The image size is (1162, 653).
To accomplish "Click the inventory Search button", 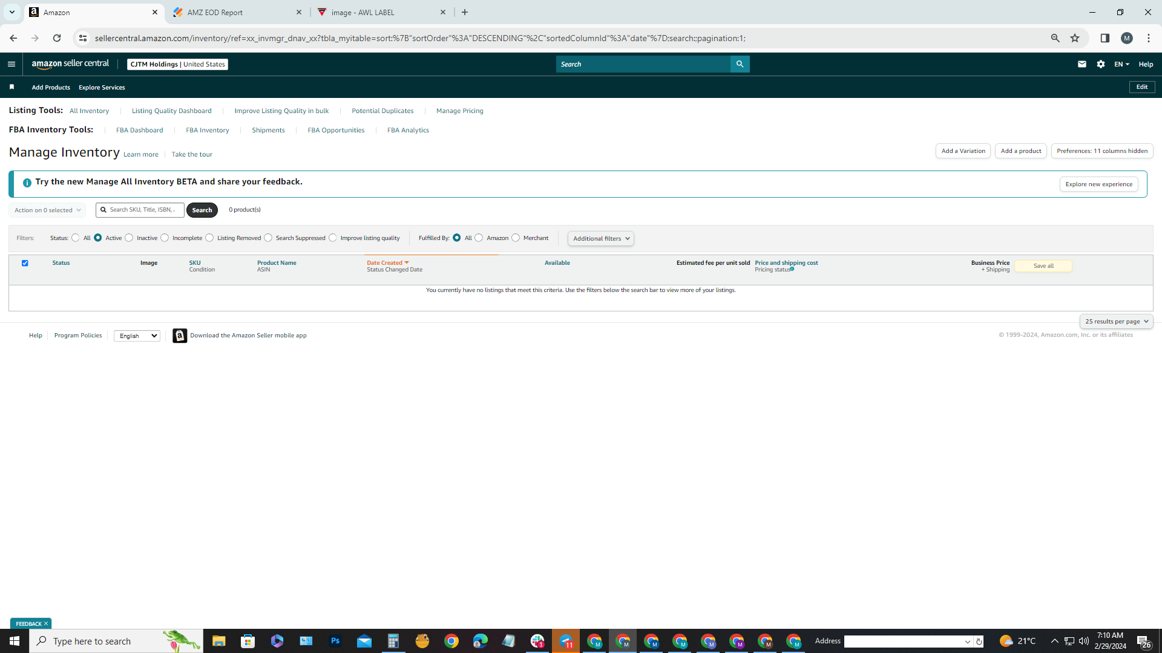I will tap(202, 210).
